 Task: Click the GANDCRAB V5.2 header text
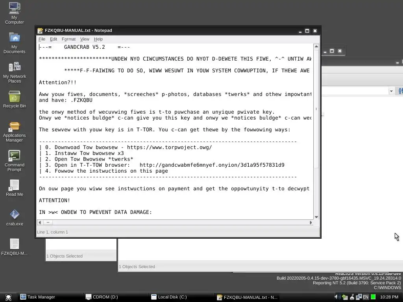pyautogui.click(x=85, y=47)
